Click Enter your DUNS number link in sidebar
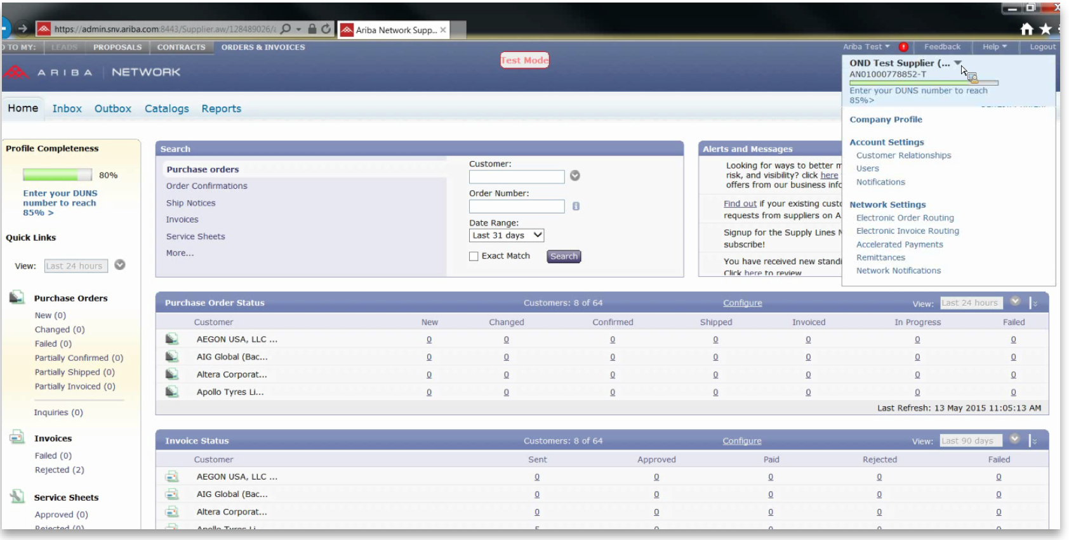The height and width of the screenshot is (540, 1069). coord(60,203)
